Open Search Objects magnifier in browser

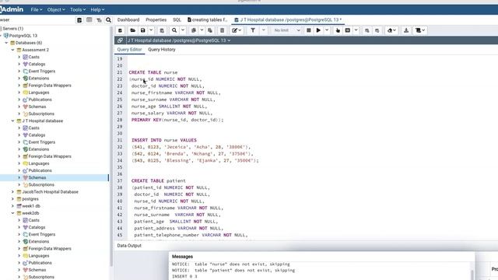click(109, 20)
